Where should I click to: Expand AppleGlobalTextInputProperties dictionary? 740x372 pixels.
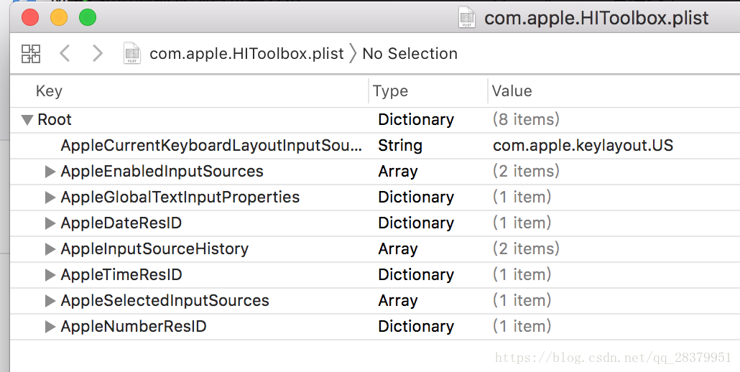click(x=50, y=197)
